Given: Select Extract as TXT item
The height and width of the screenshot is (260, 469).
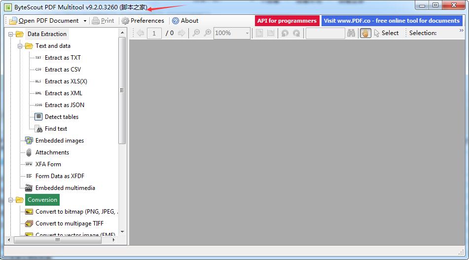Looking at the screenshot, I should coord(63,57).
